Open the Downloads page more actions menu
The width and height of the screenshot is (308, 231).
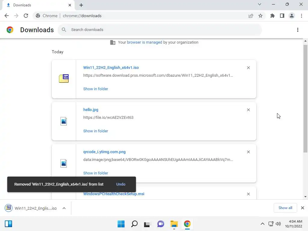298,30
